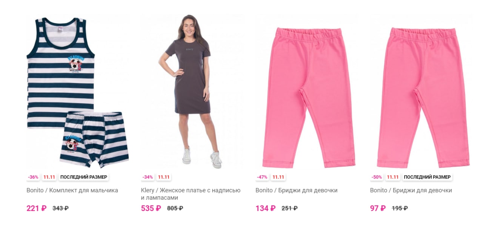Open link Bonito / Комплект для мальчика
The height and width of the screenshot is (225, 483).
(72, 190)
